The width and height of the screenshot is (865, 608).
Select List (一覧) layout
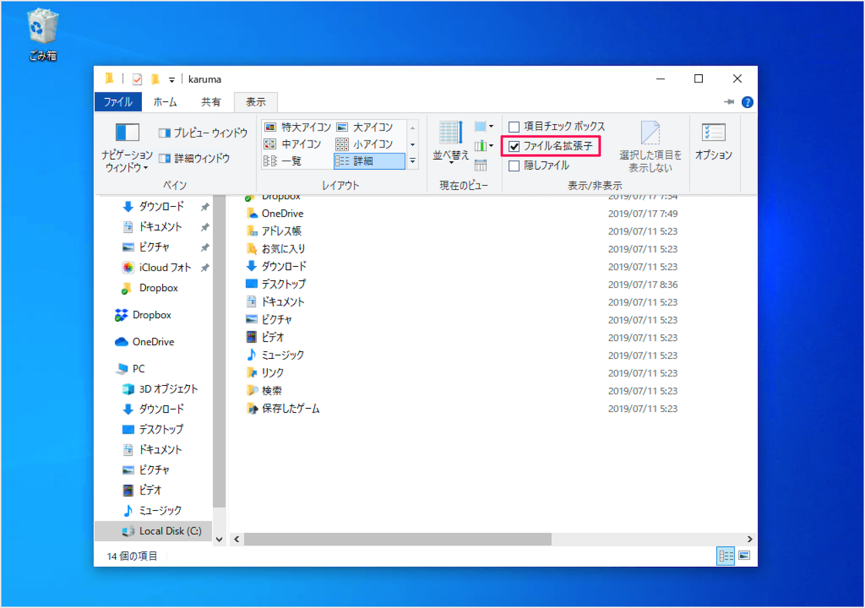tap(282, 161)
